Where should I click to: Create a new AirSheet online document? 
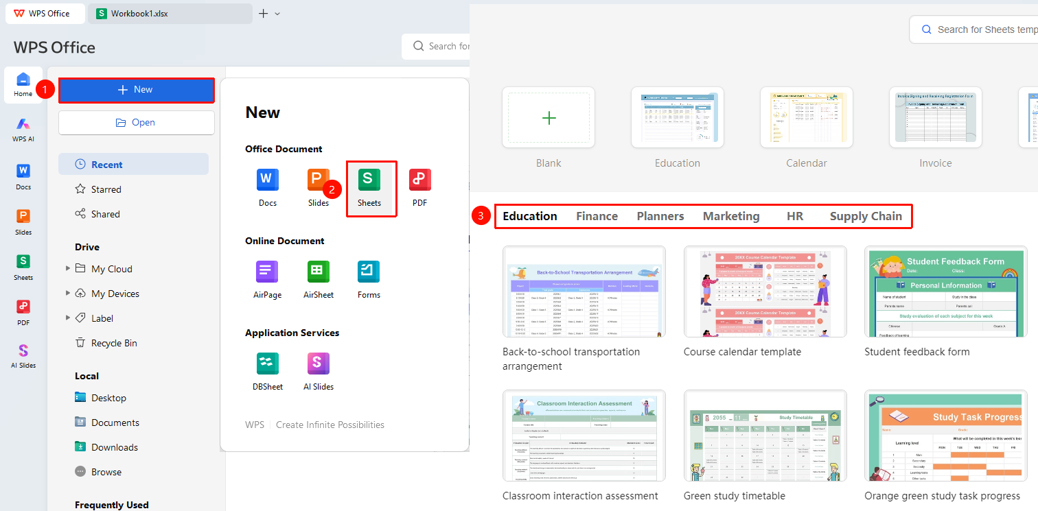(x=319, y=279)
